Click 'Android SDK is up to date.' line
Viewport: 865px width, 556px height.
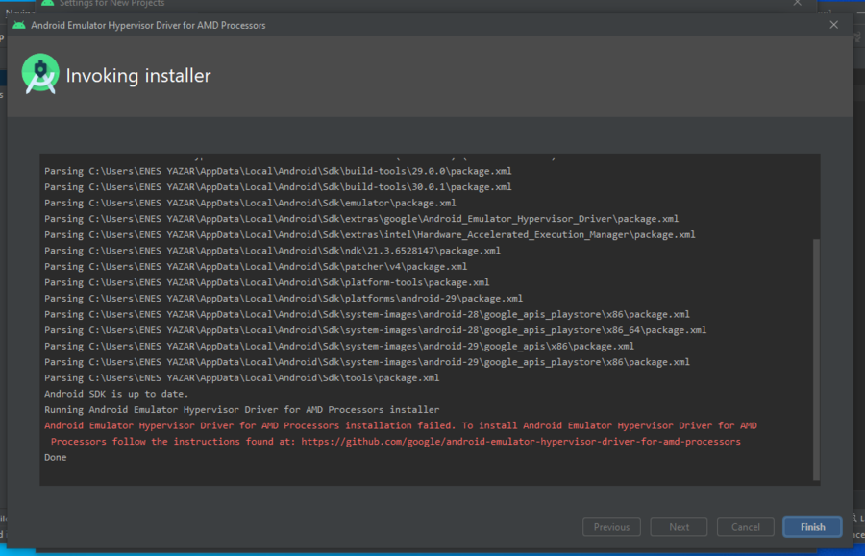(x=116, y=394)
